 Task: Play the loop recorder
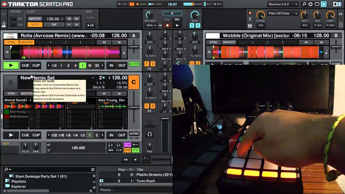pos(177,25)
